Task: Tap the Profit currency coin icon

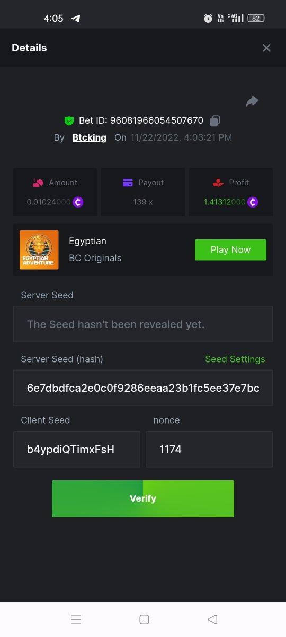Action: (x=253, y=202)
